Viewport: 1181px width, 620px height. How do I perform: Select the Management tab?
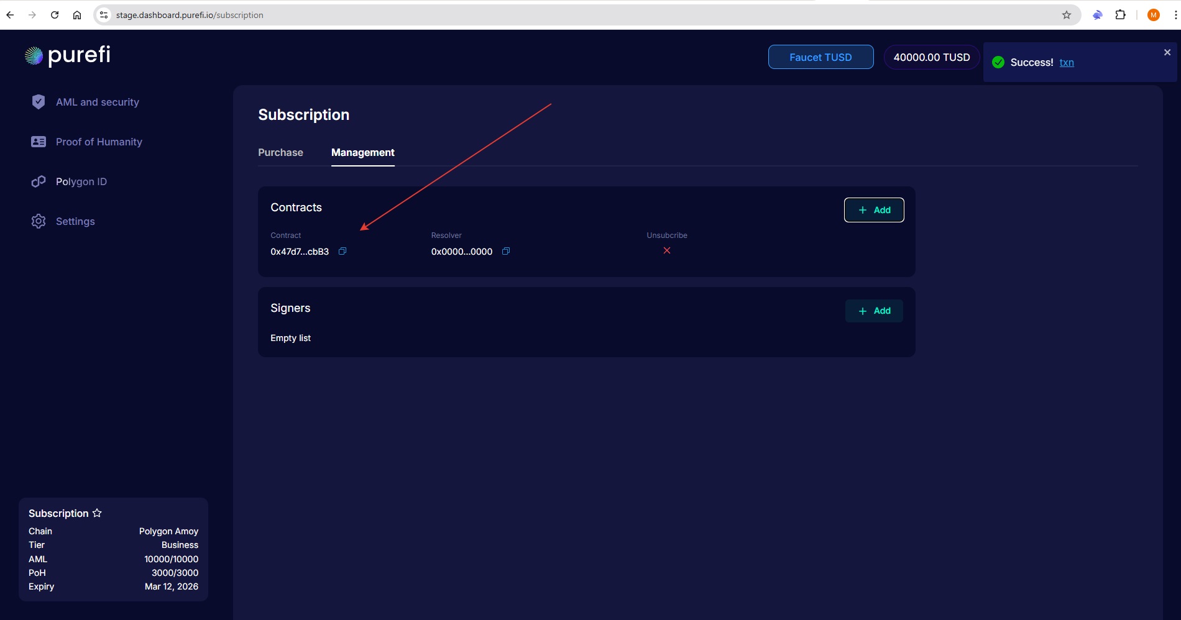(x=362, y=152)
